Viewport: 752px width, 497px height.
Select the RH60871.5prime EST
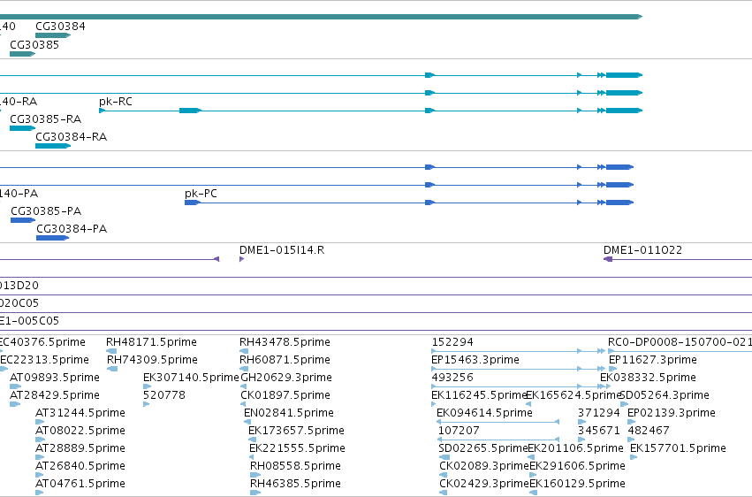[x=244, y=369]
